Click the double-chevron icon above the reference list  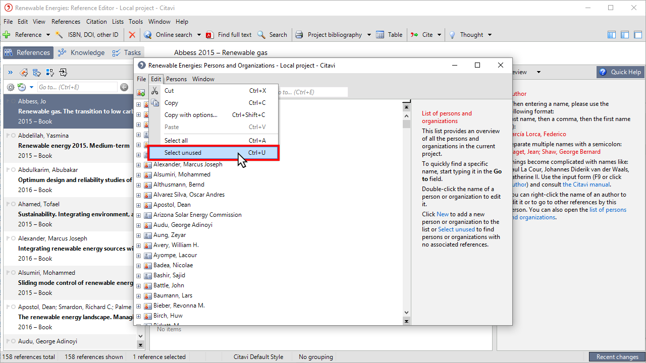11,72
